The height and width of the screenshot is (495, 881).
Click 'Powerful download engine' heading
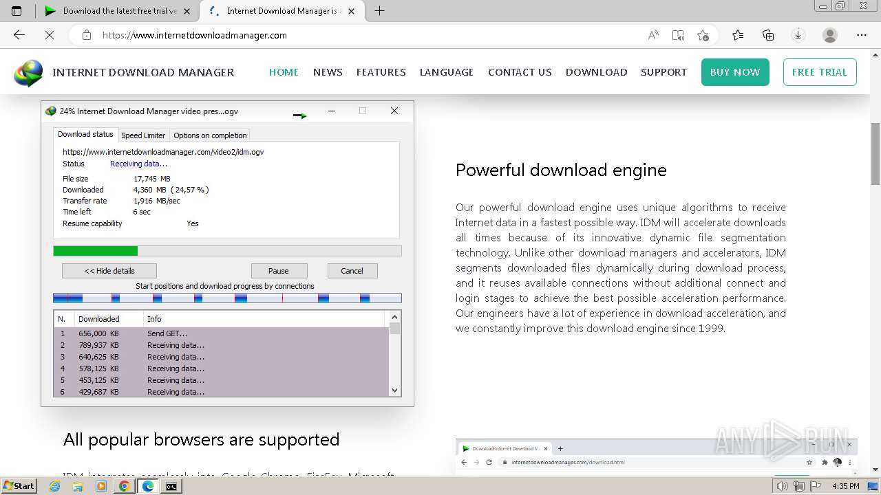[561, 170]
